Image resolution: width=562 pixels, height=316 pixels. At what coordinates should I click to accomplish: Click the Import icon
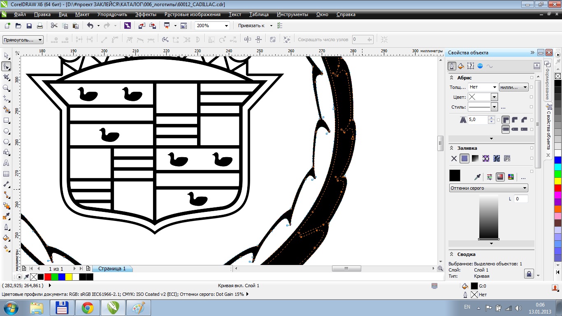tap(142, 26)
